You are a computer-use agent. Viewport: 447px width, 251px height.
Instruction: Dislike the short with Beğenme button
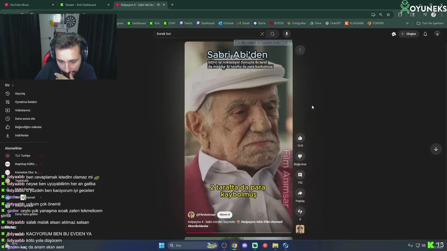pos(300,157)
